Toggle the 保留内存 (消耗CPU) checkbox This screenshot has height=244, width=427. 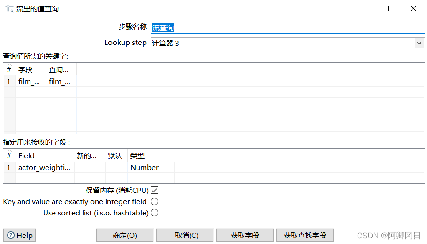pyautogui.click(x=154, y=191)
